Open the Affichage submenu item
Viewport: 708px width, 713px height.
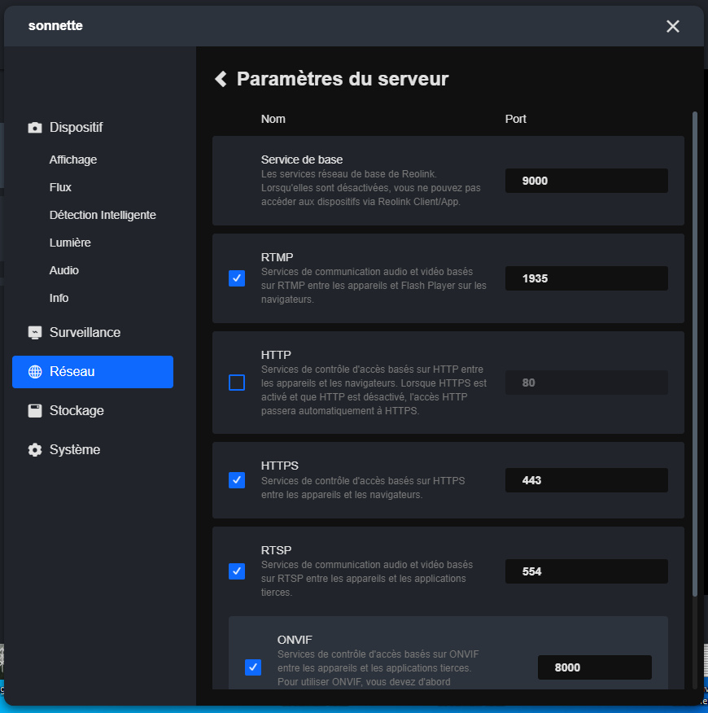73,160
